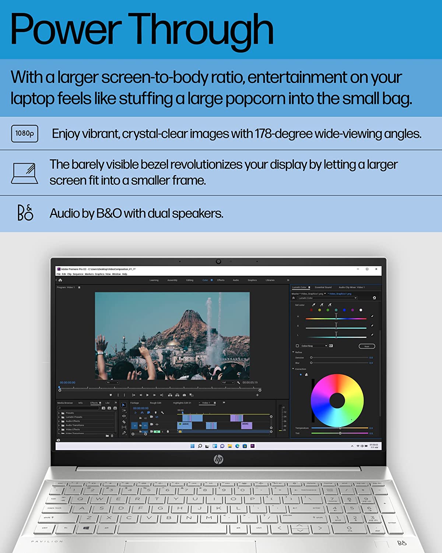Expand the Lumetri Presets folder
The width and height of the screenshot is (442, 553).
[59, 417]
